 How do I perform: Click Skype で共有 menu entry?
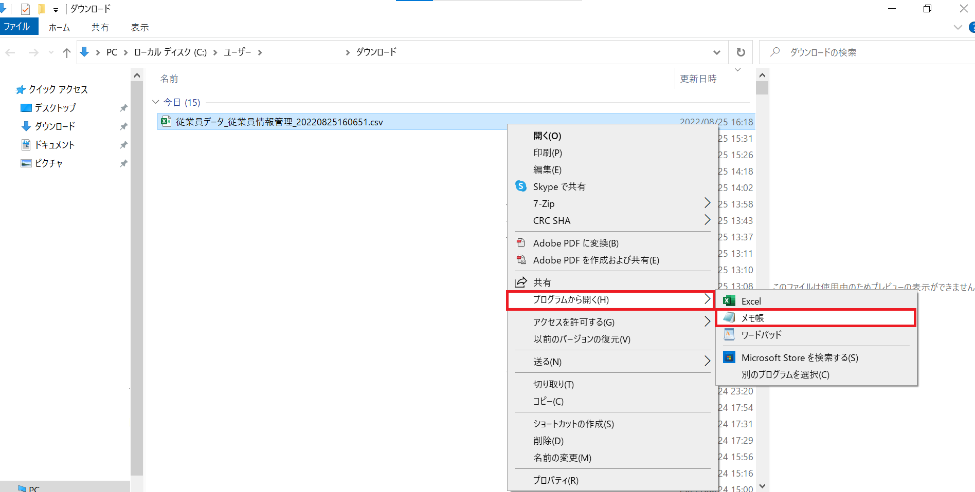click(x=559, y=186)
